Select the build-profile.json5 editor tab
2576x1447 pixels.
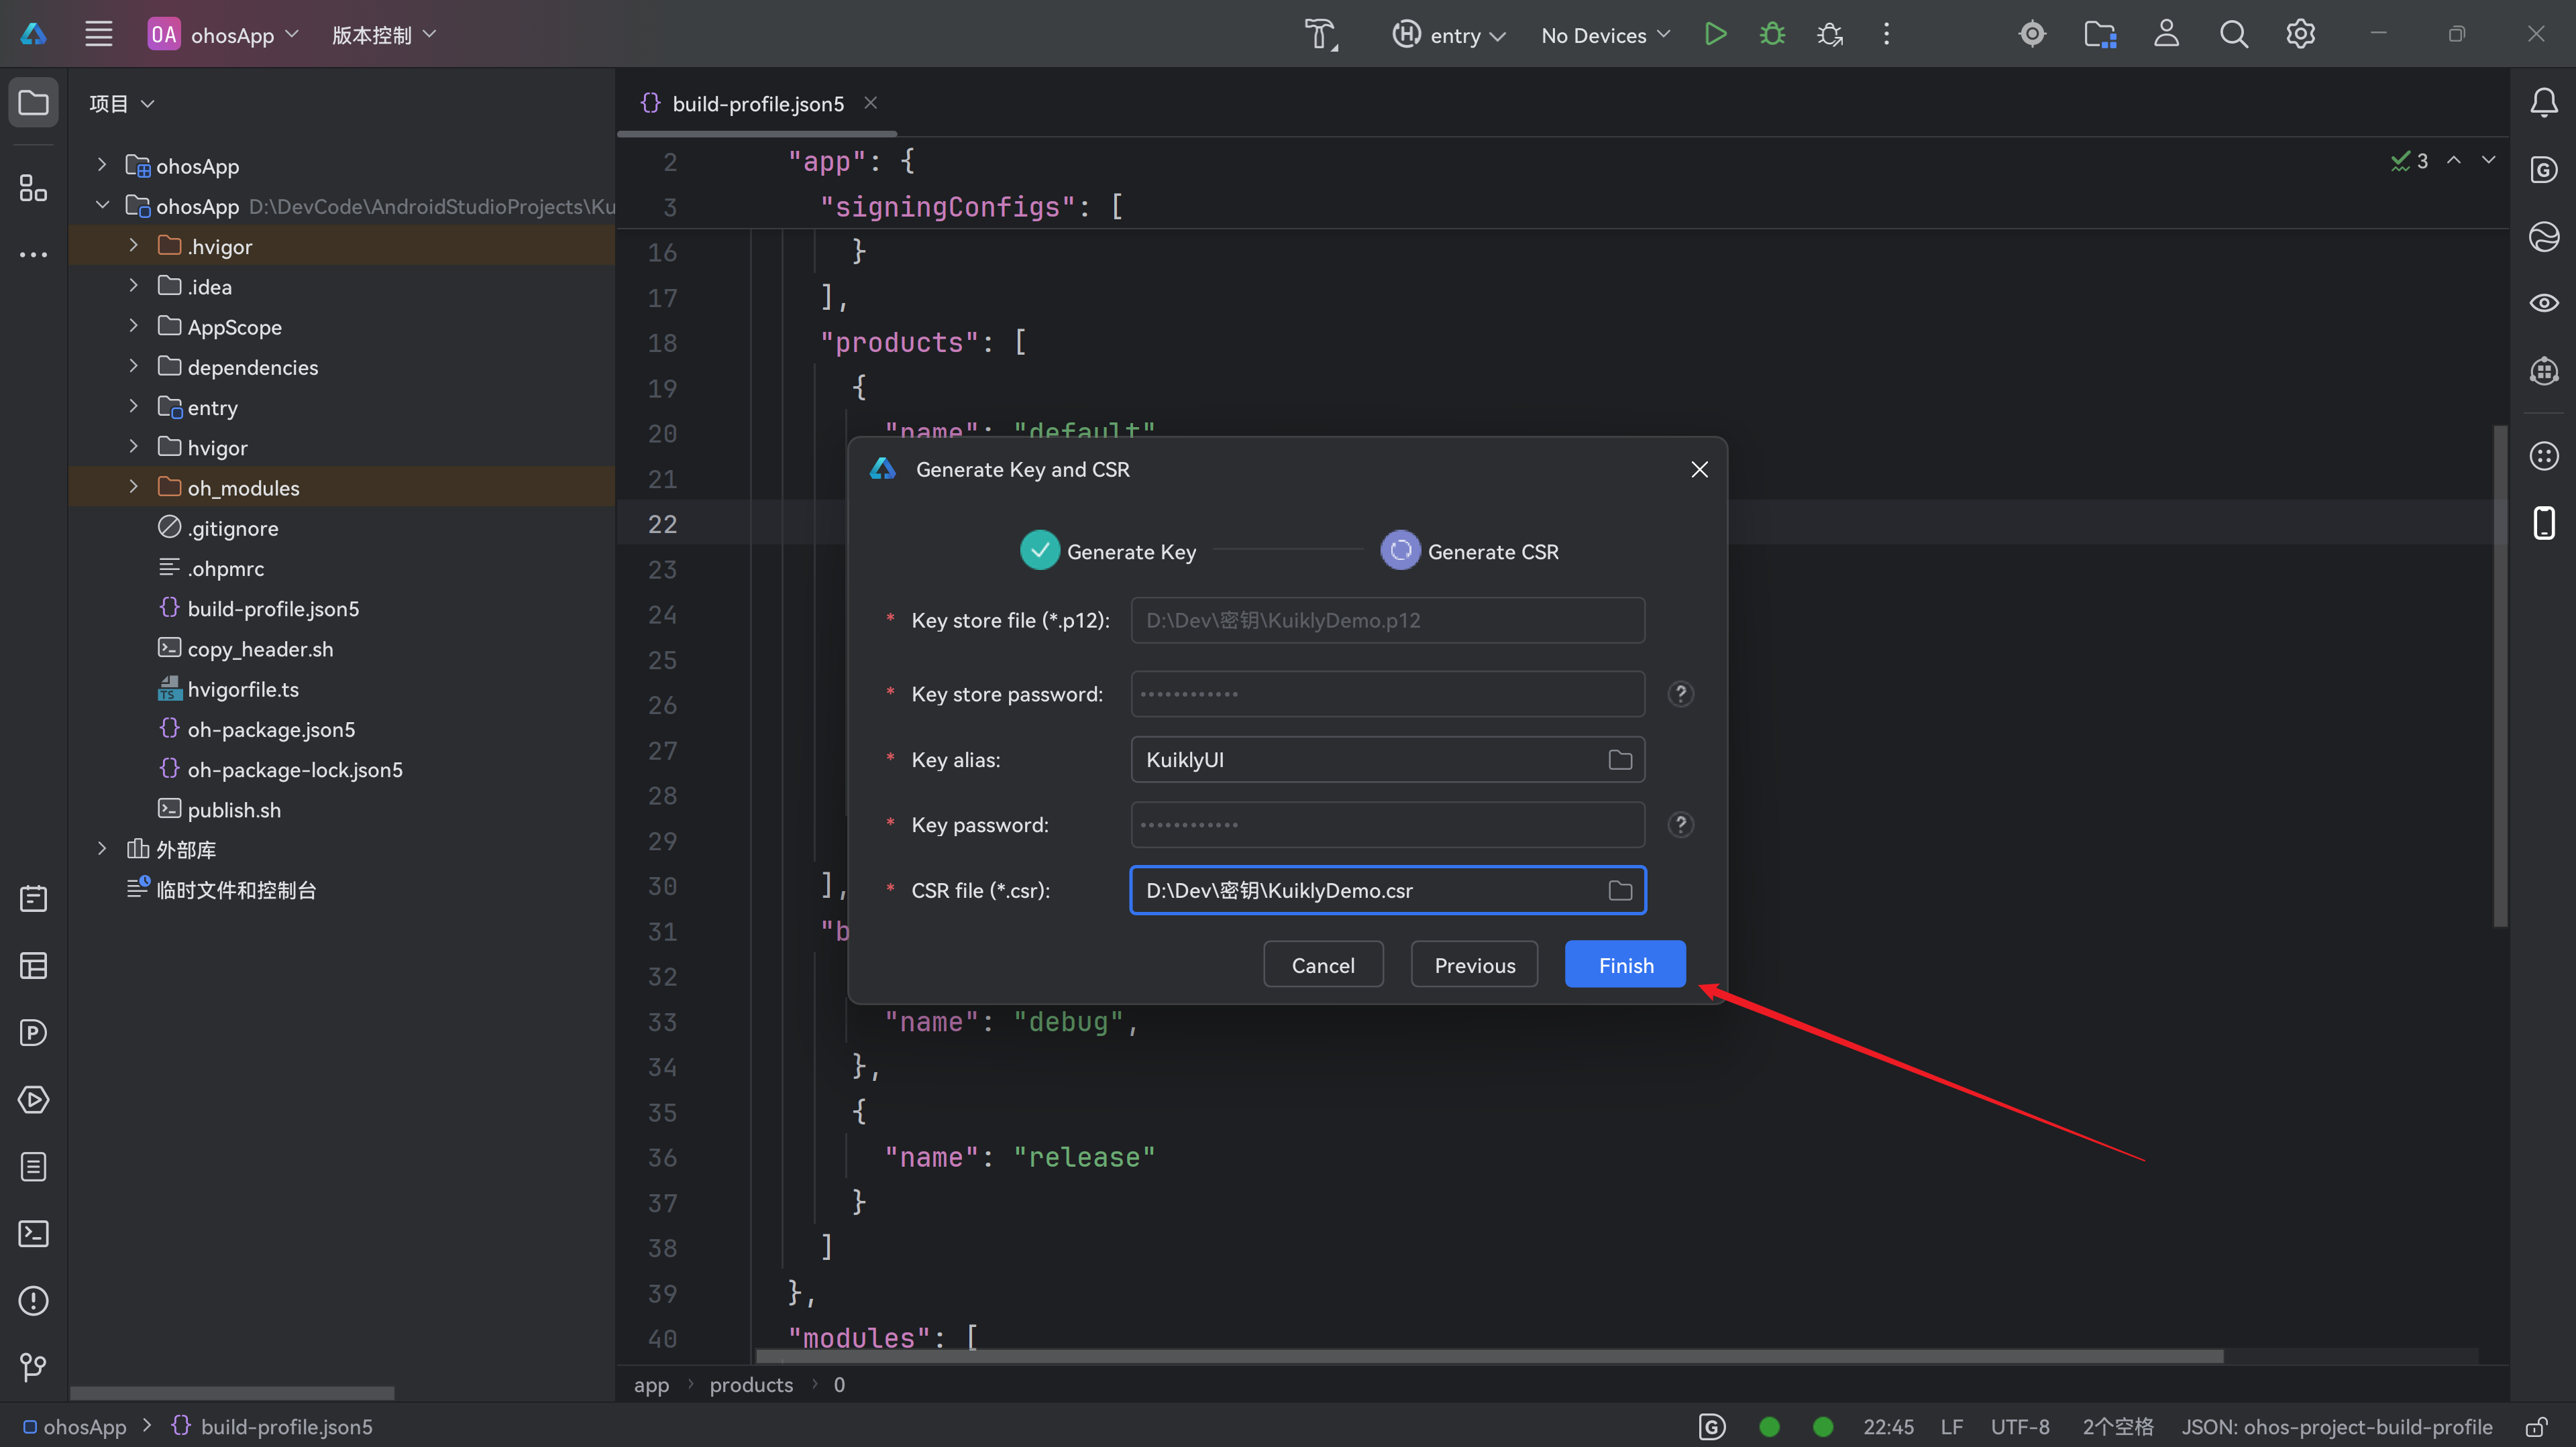tap(757, 104)
